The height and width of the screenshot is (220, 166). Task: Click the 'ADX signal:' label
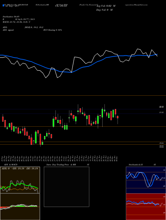tap(8, 30)
